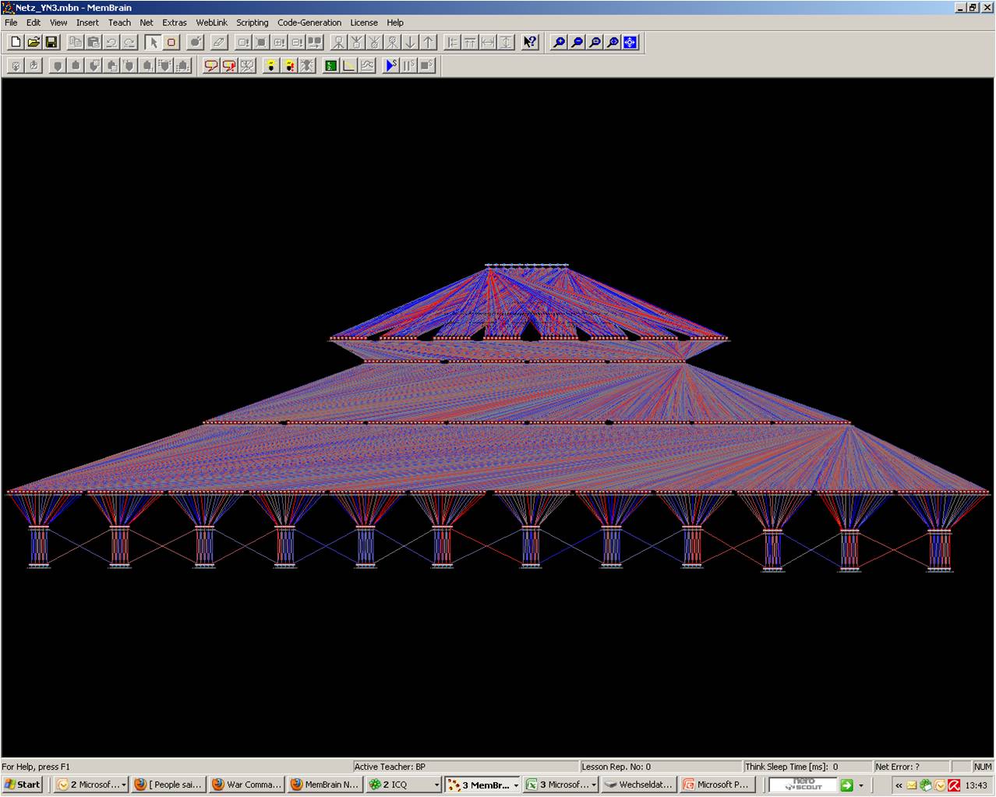This screenshot has height=797, width=996.
Task: Zoom in with the plus magnifier icon
Action: 559,42
